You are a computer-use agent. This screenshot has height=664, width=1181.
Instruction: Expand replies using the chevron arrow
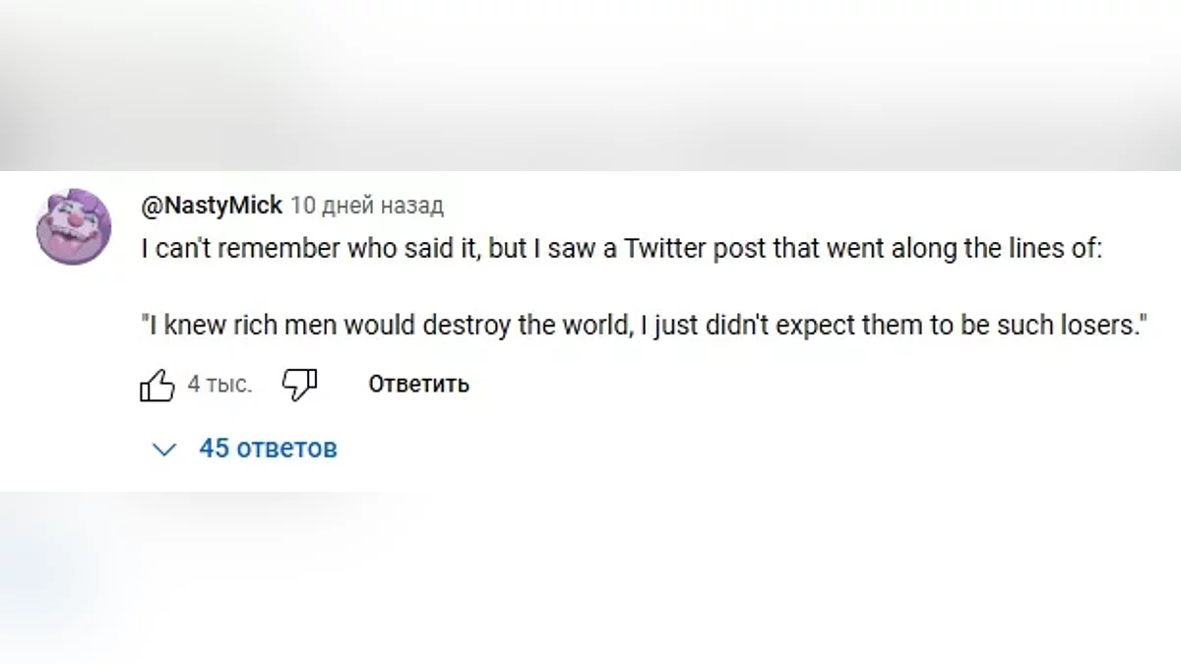pos(164,450)
